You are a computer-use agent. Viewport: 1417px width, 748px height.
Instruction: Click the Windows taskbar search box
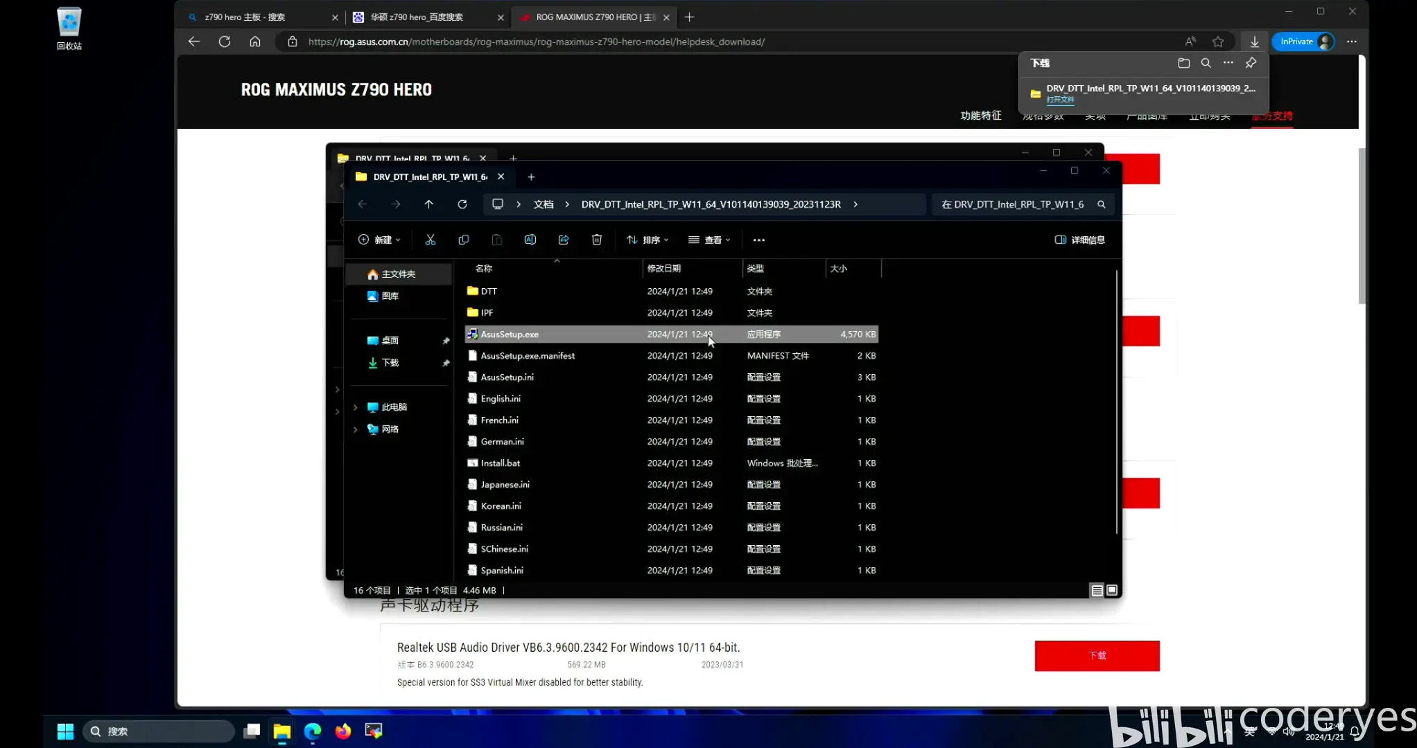(x=158, y=731)
